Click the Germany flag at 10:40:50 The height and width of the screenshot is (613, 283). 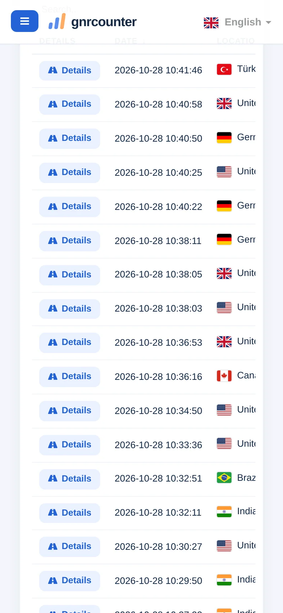coord(224,138)
